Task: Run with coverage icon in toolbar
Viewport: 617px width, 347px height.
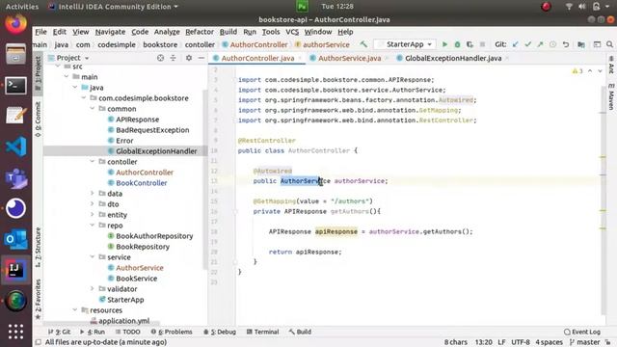Action: point(469,44)
